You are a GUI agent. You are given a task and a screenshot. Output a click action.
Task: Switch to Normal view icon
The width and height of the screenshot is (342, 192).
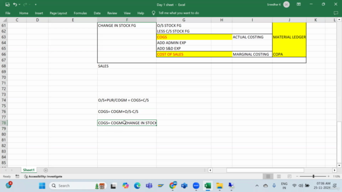(268, 177)
